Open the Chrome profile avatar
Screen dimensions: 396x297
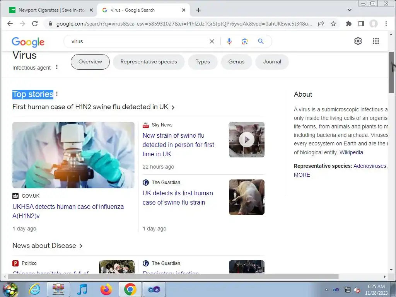(374, 24)
